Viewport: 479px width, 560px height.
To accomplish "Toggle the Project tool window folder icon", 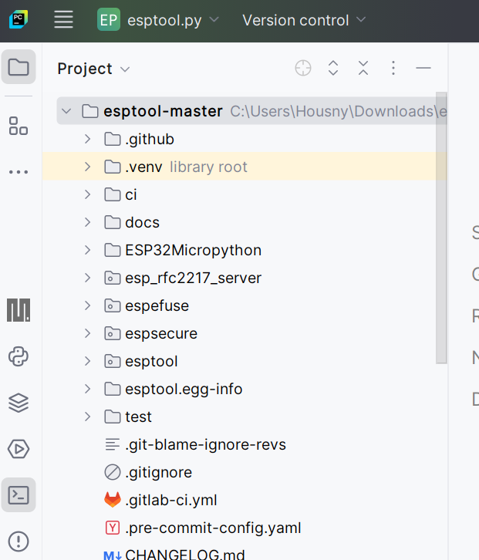I will pyautogui.click(x=19, y=67).
